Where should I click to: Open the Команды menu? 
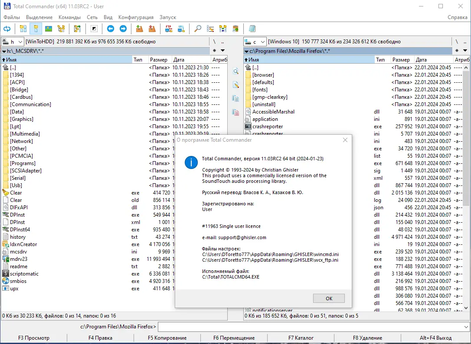(x=69, y=17)
